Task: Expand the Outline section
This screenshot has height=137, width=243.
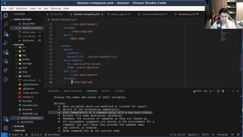Action: point(19,126)
